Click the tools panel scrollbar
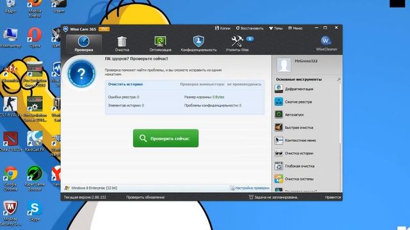Screen dimensions: 410x230 click(340, 114)
